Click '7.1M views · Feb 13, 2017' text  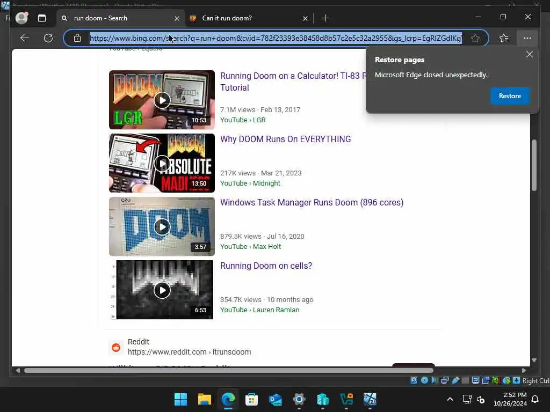pos(260,109)
